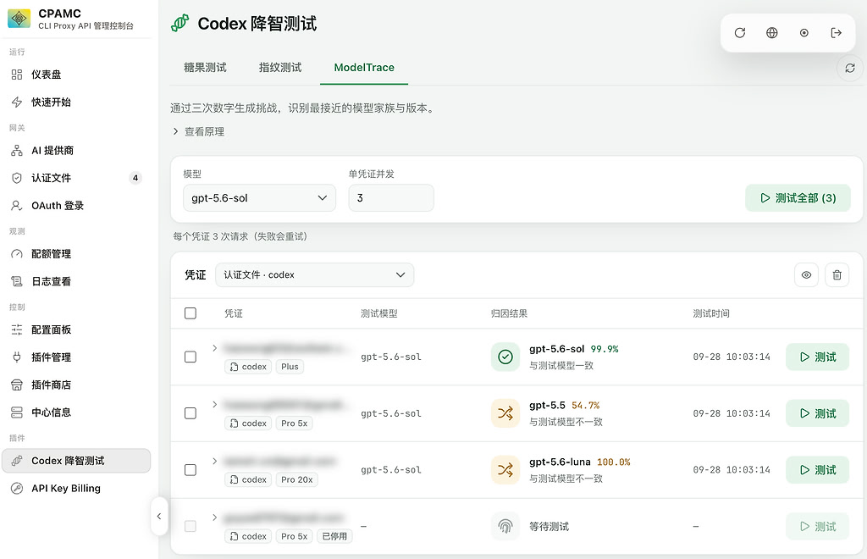
Task: Click the theme circle icon in toolbar
Action: (804, 33)
